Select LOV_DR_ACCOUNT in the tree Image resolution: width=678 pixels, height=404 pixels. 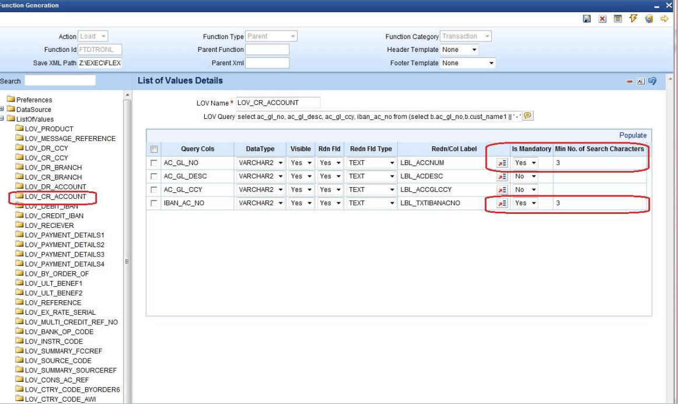[55, 187]
